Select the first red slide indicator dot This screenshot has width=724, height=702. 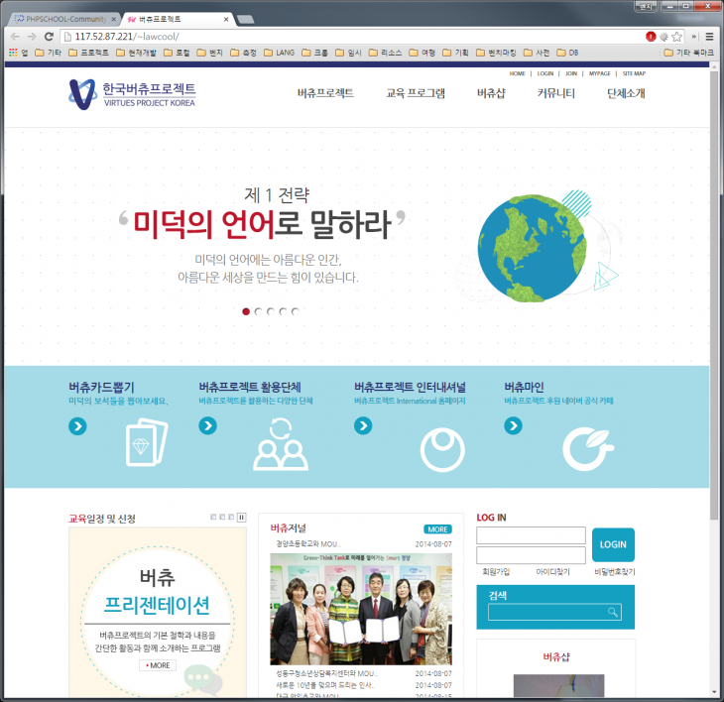[246, 311]
